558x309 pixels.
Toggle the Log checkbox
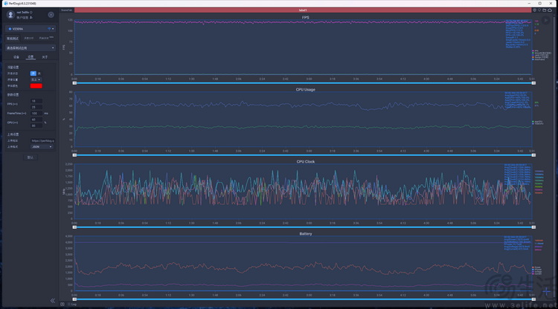69,304
